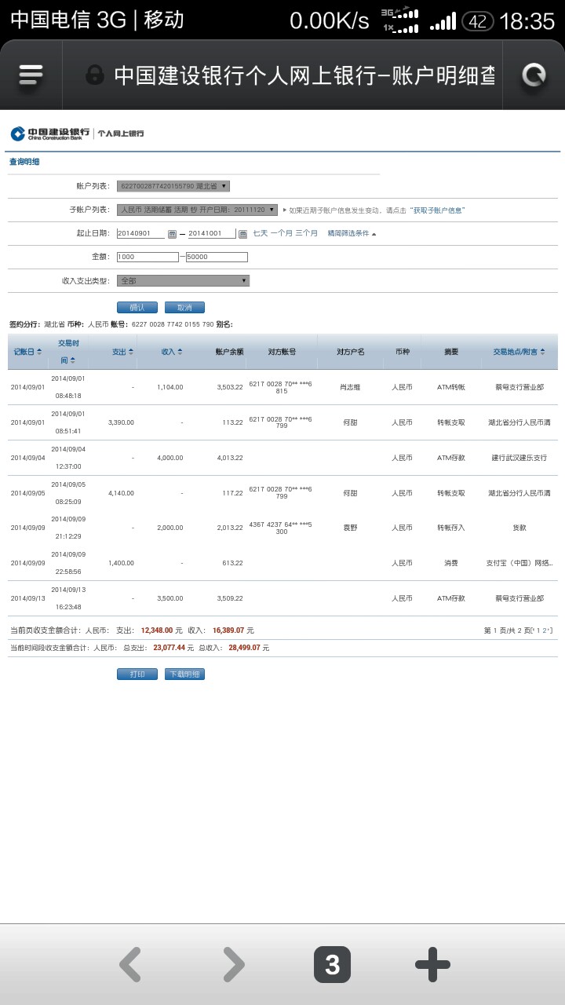Open tab switcher showing 3 tabs
Image resolution: width=565 pixels, height=1005 pixels.
pyautogui.click(x=332, y=964)
